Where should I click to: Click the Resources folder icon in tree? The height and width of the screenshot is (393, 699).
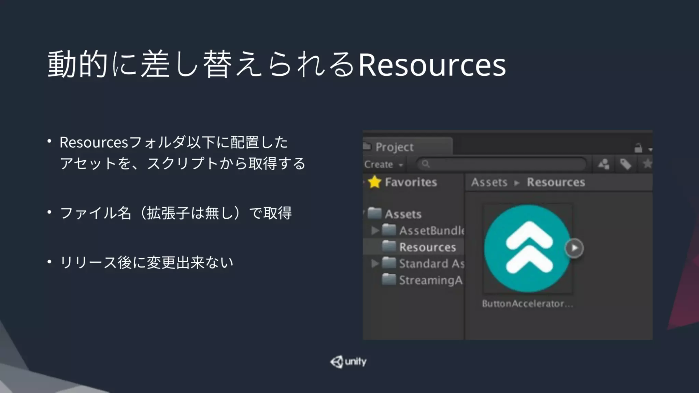click(389, 246)
